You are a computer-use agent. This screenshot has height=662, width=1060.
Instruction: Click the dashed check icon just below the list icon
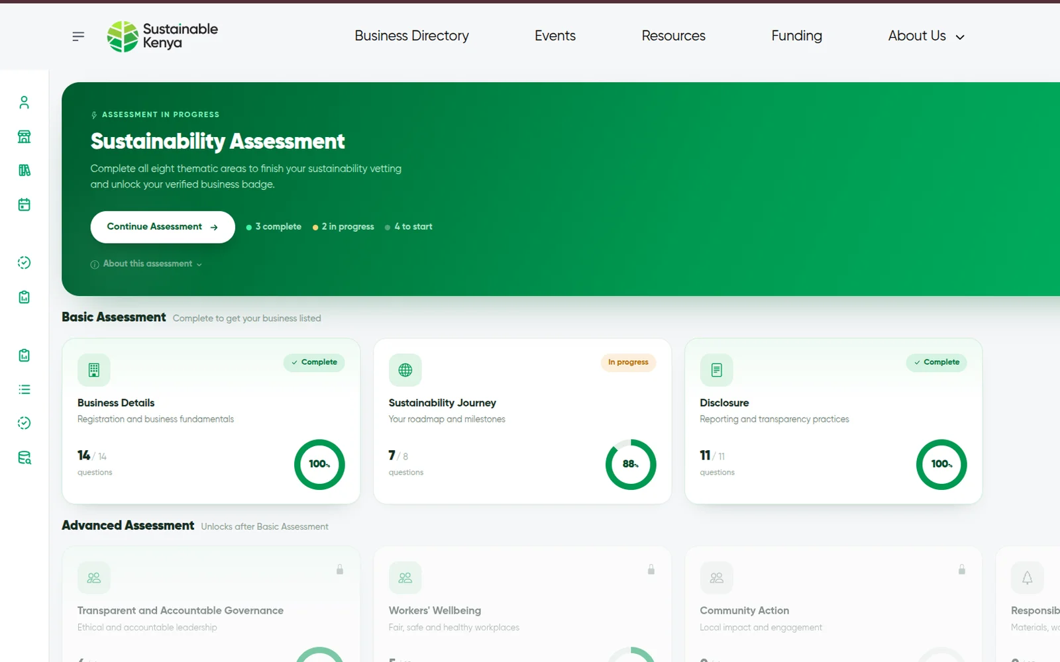[x=25, y=423]
